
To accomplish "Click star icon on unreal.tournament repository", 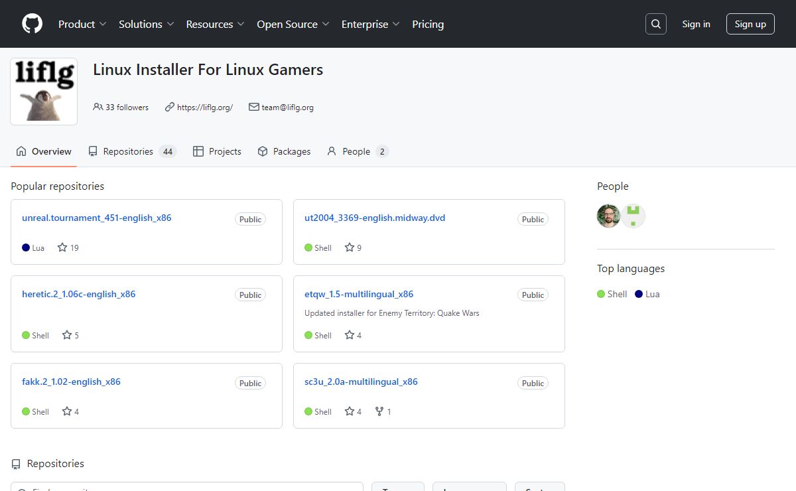I will [62, 247].
